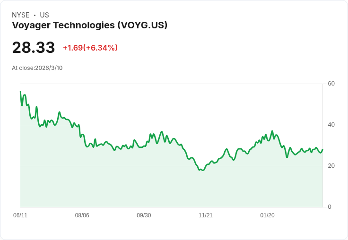Click the 0 price axis label
This screenshot has width=348, height=240.
[x=330, y=207]
